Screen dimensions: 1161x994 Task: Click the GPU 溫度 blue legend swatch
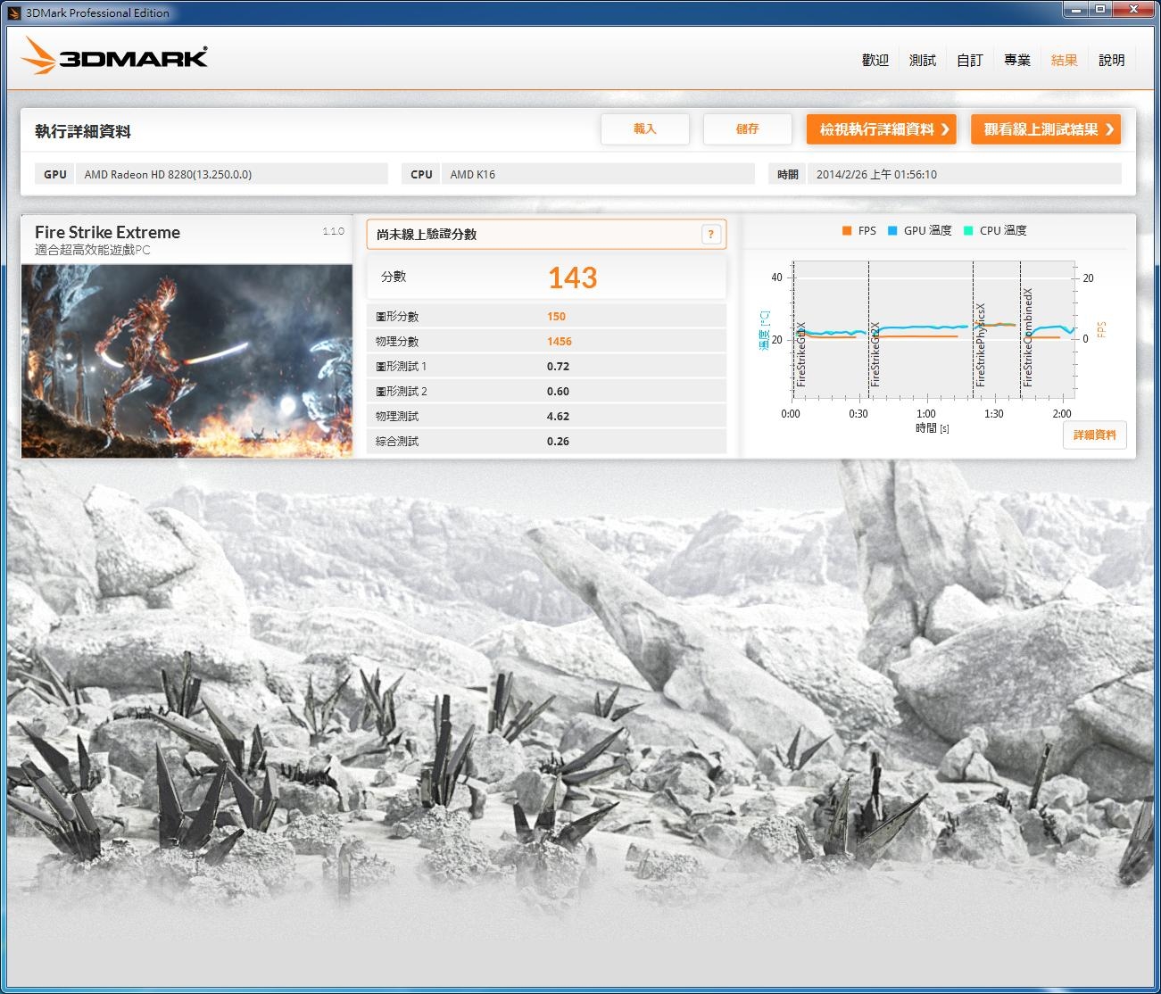pyautogui.click(x=891, y=230)
